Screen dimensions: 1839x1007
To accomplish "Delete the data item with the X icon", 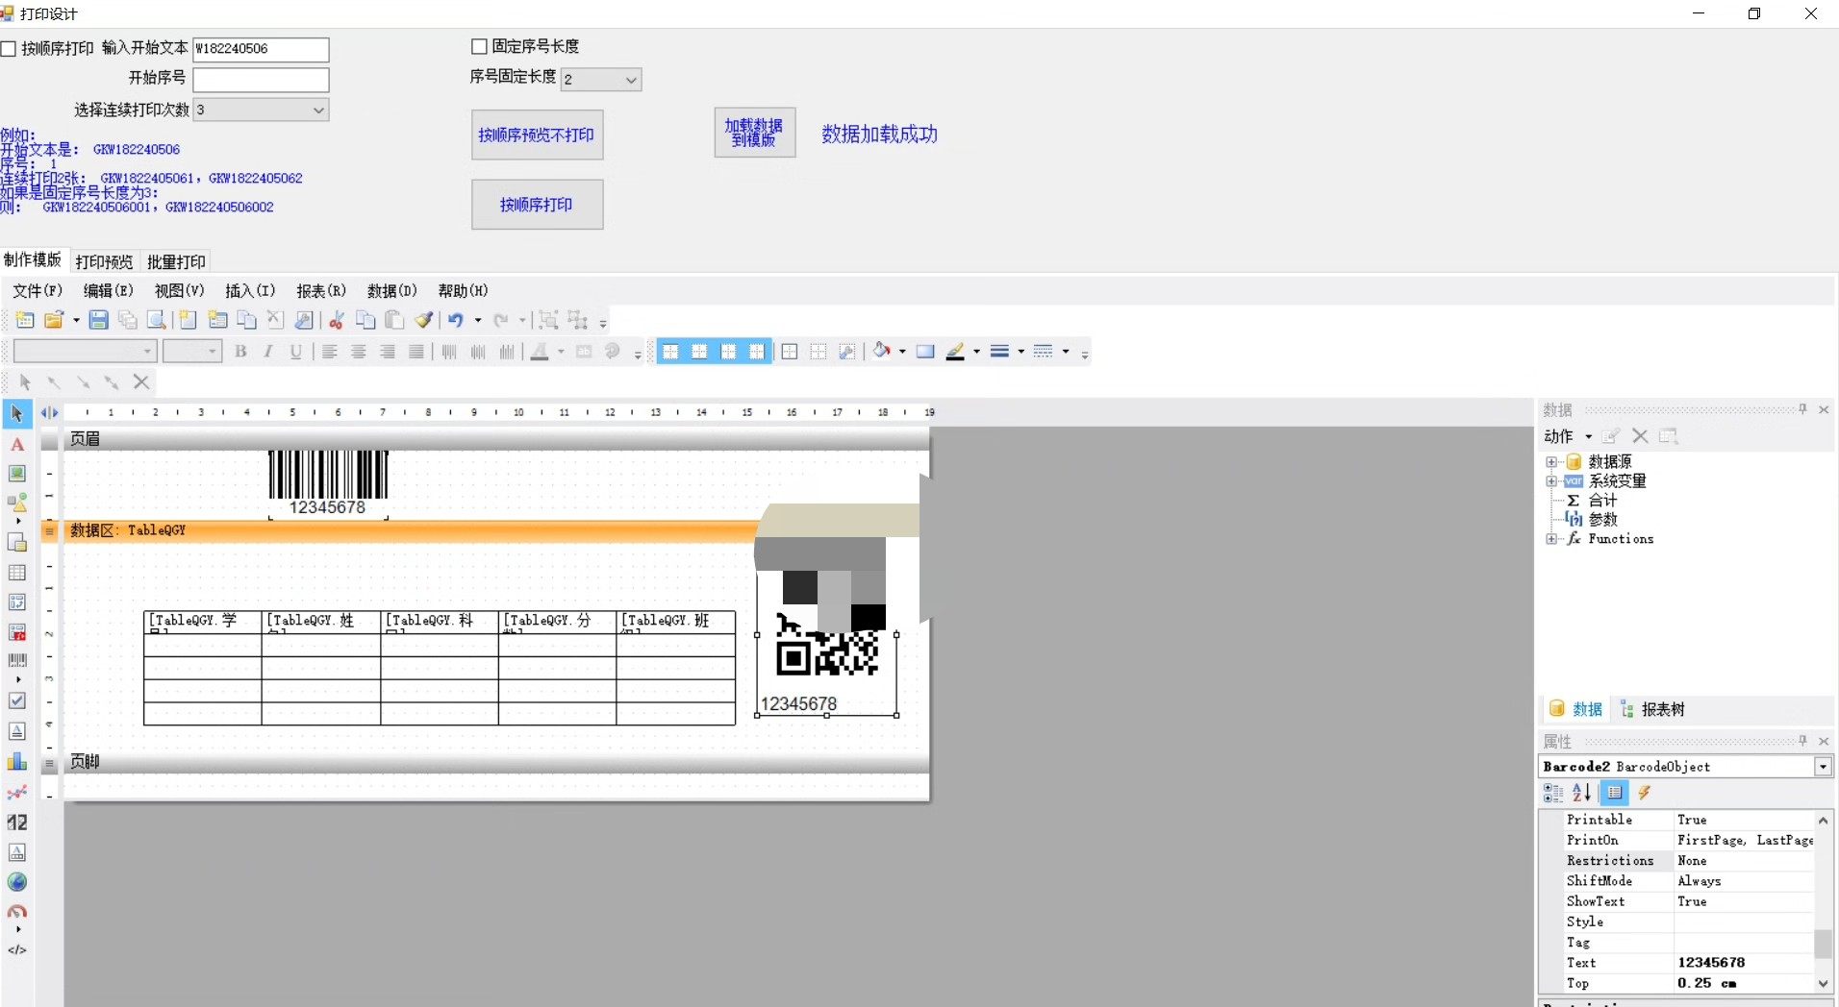I will tap(1640, 436).
